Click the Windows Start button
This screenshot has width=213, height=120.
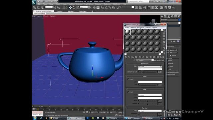coord(35,118)
